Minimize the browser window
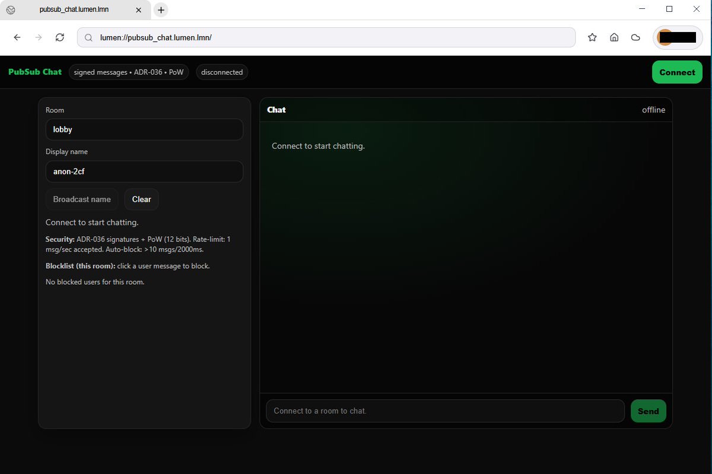712x474 pixels. coord(643,9)
